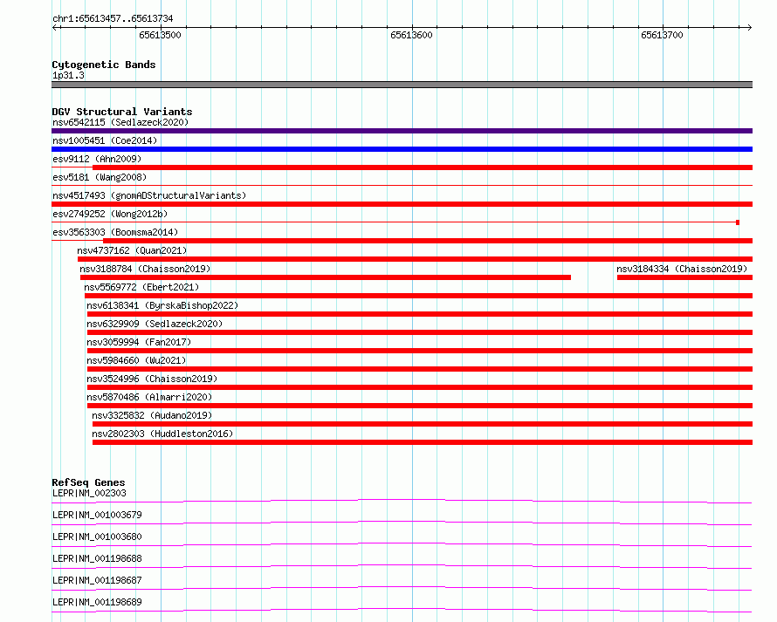
Task: Open variant nsv2802303 (Huddleston2016) label
Action: click(x=162, y=434)
